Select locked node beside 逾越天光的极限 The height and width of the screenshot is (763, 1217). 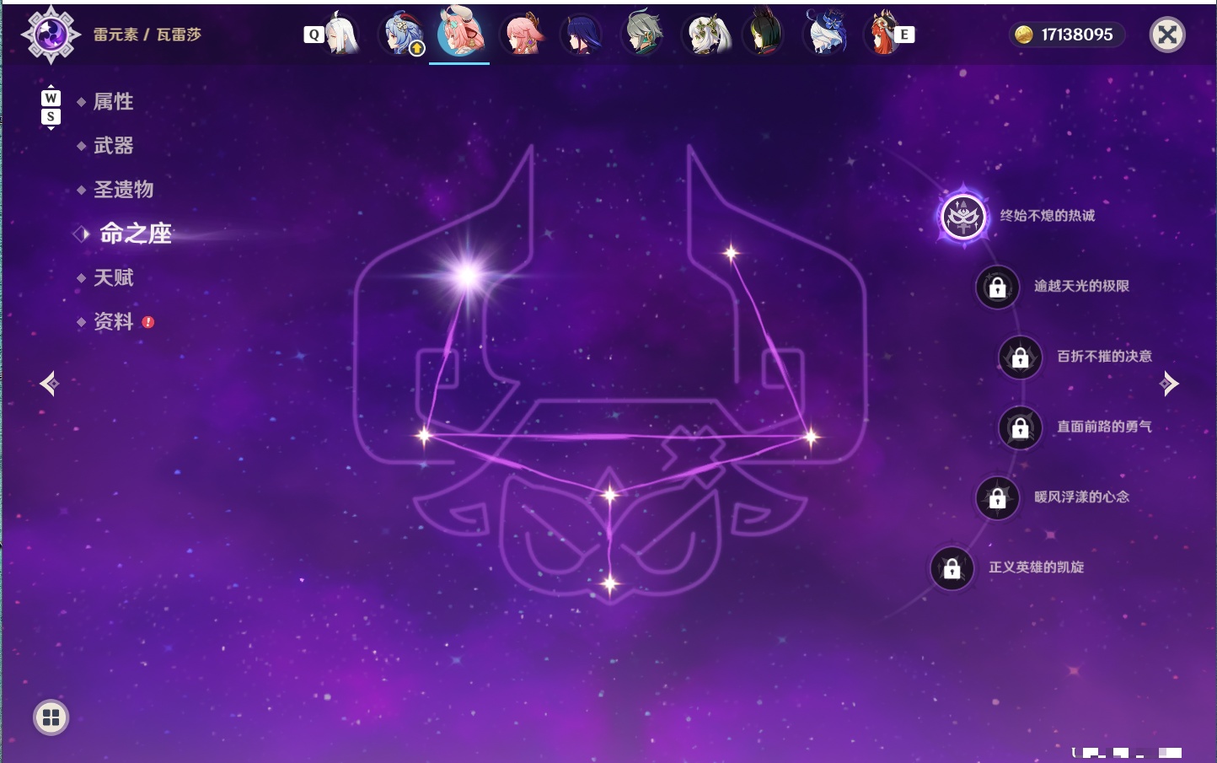click(997, 287)
